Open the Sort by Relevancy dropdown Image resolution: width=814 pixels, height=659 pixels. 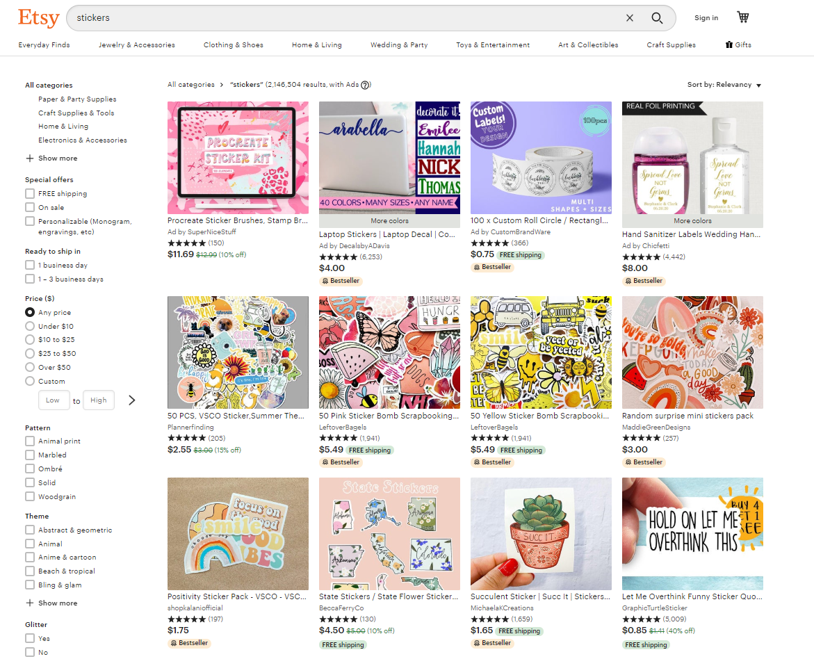[x=724, y=85]
